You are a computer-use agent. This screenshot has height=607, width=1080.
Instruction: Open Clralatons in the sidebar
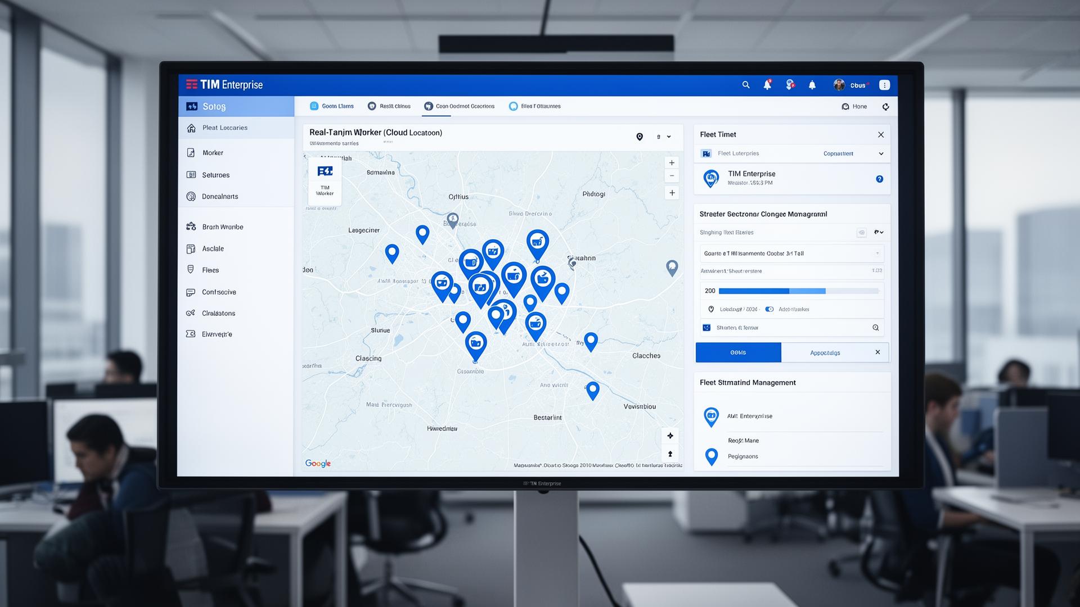click(236, 314)
